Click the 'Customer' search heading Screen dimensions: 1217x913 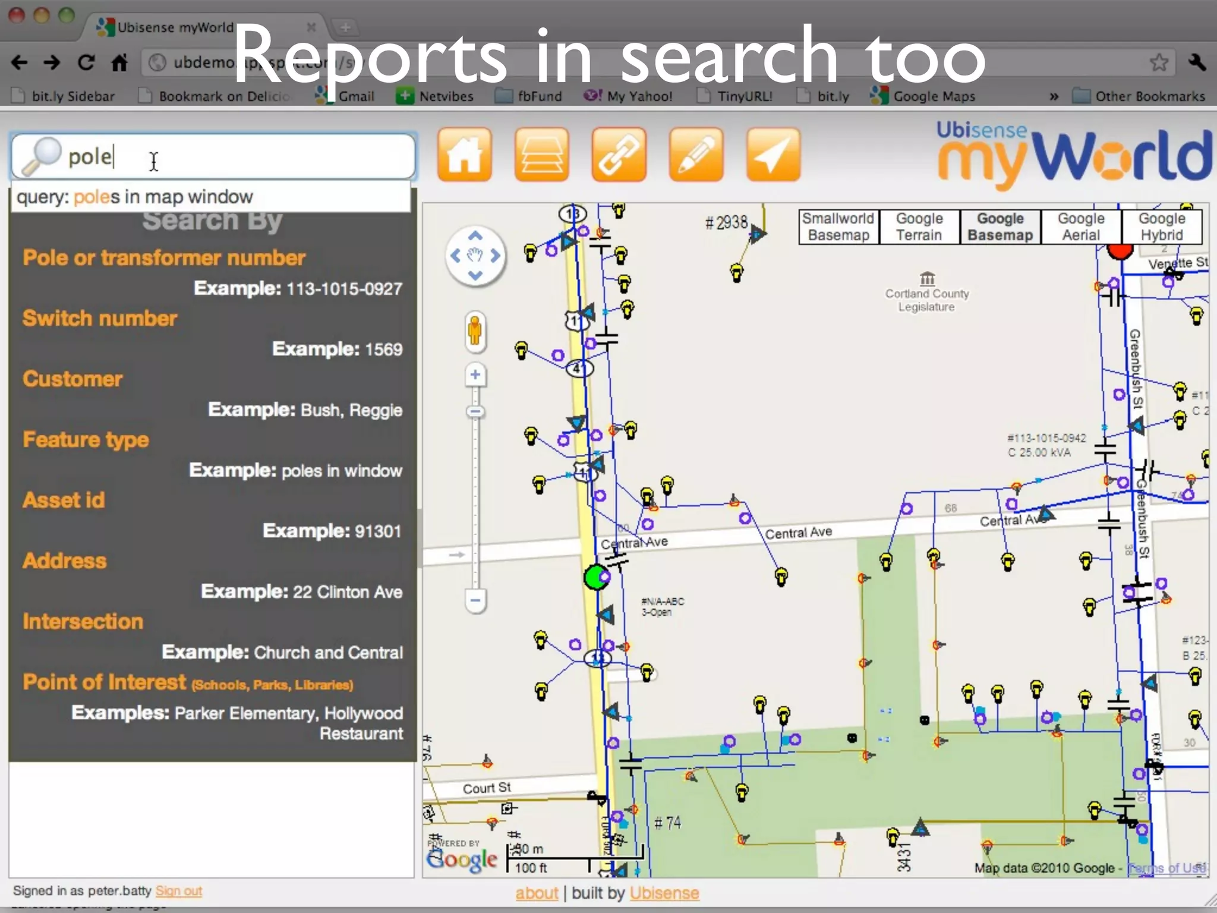click(72, 379)
